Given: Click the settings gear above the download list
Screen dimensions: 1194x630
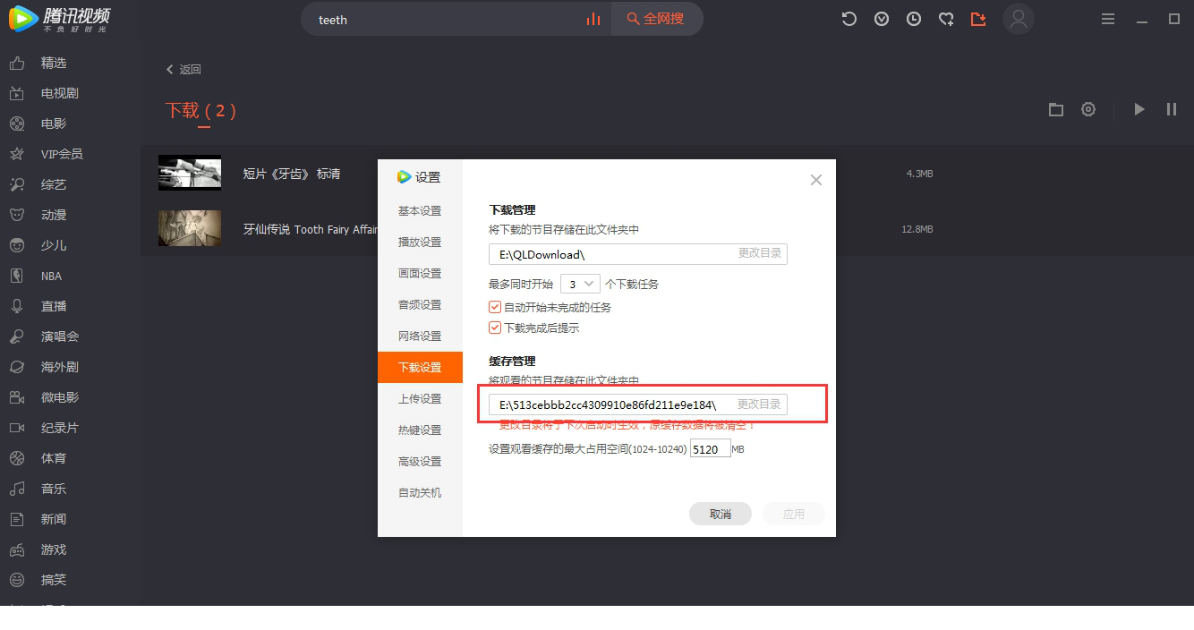Looking at the screenshot, I should click(x=1088, y=109).
